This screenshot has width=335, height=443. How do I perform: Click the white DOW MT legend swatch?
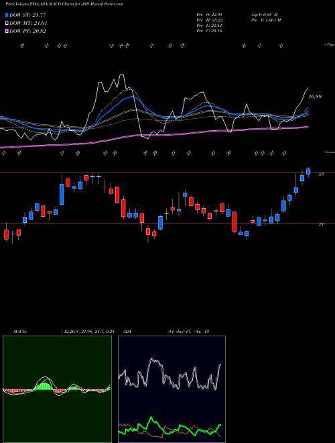pyautogui.click(x=7, y=23)
